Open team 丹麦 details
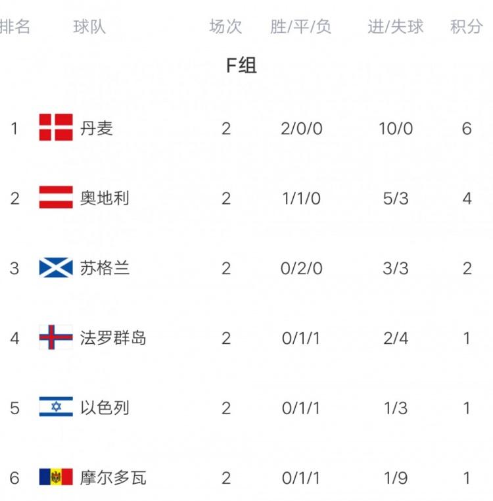Viewport: 493px width, 501px height. pos(97,128)
